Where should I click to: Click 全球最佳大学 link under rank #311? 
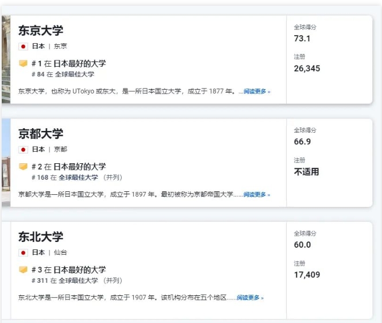[x=78, y=280]
